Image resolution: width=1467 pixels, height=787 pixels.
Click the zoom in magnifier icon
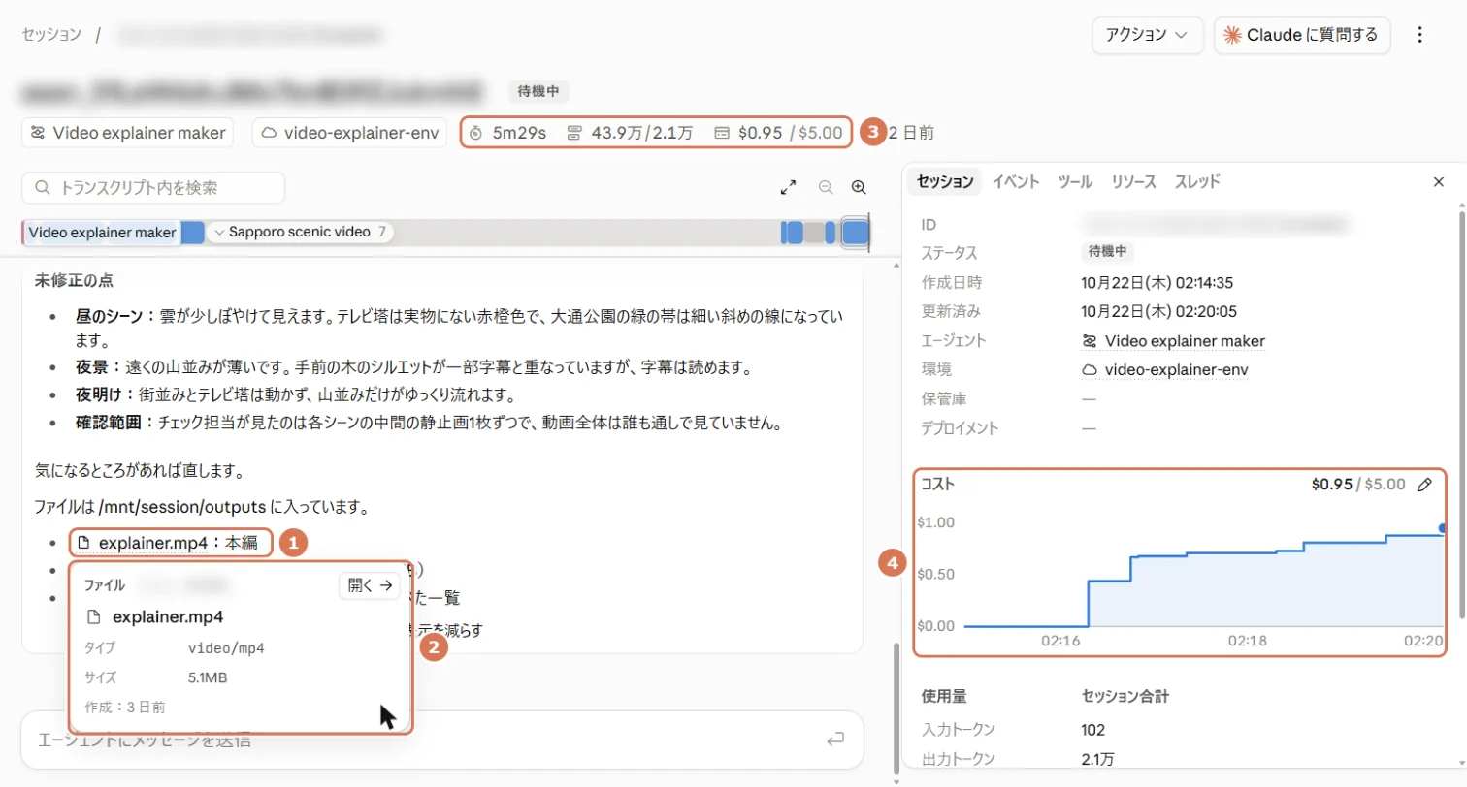[859, 188]
